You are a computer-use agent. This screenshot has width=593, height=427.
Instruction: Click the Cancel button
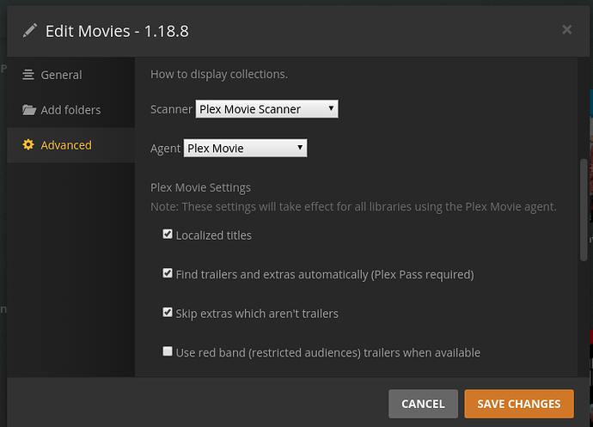click(x=423, y=404)
